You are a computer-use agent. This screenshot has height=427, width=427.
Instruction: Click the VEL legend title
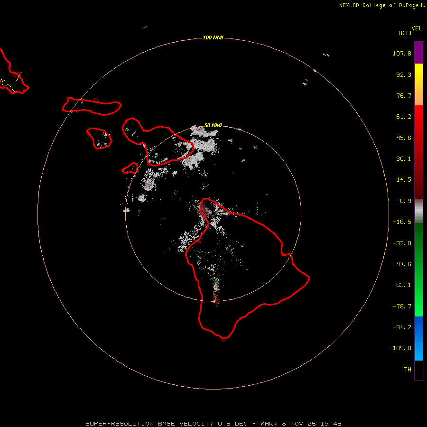pyautogui.click(x=417, y=28)
